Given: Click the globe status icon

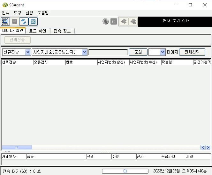Looking at the screenshot, I should click(106, 21).
